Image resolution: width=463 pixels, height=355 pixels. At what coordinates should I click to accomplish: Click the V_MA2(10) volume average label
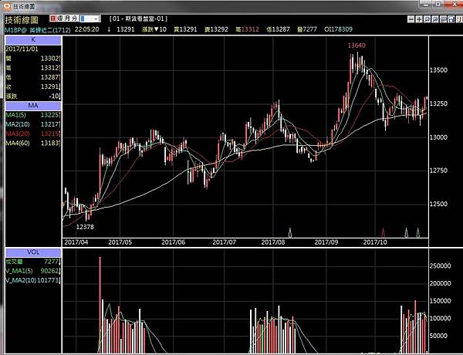21,280
